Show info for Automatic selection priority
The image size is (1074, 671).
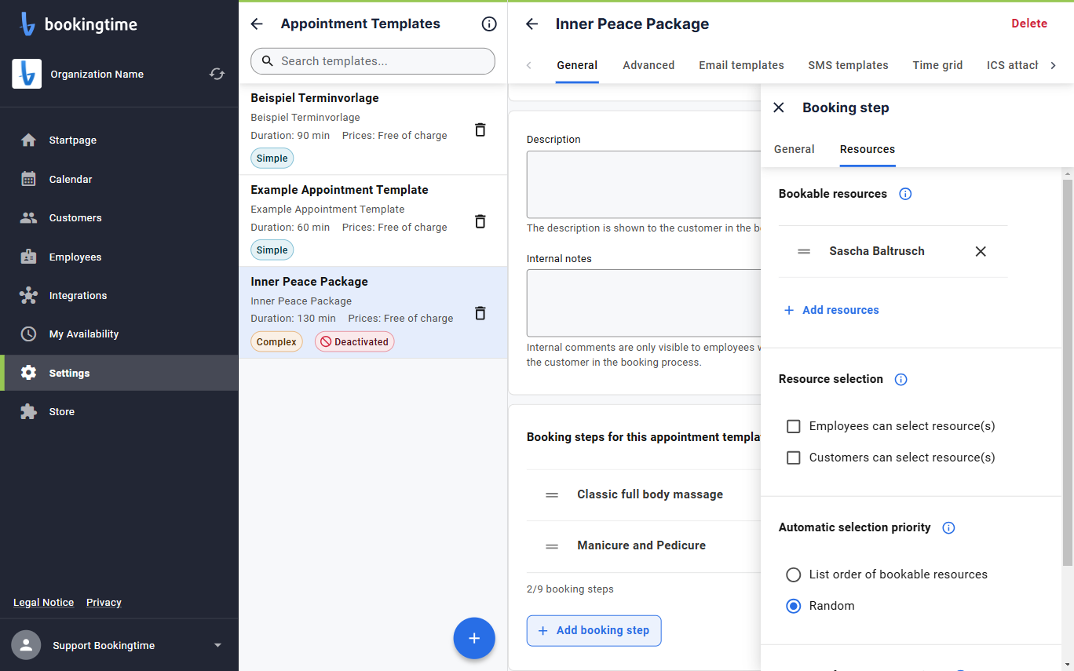[948, 527]
